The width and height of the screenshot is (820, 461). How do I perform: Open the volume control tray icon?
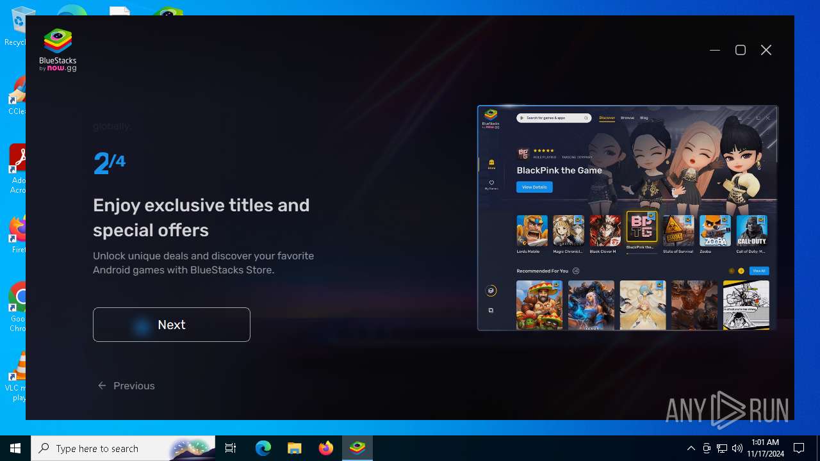(737, 448)
